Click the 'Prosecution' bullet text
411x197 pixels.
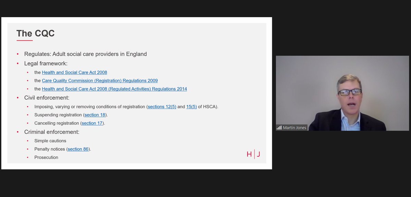pos(46,157)
